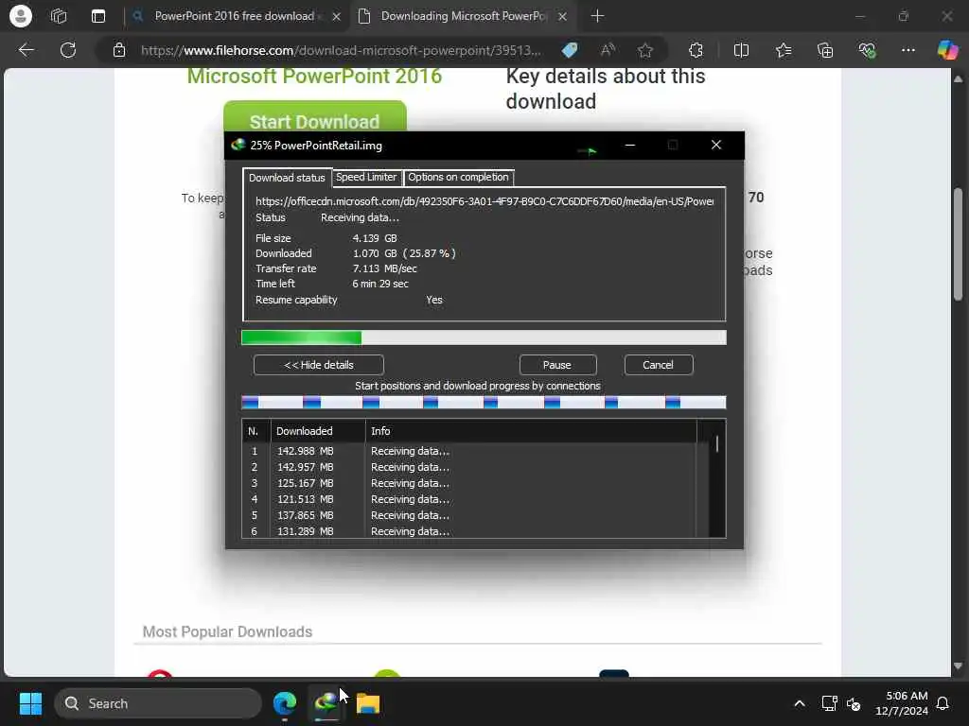Open the Collections icon
The image size is (969, 726).
825,50
